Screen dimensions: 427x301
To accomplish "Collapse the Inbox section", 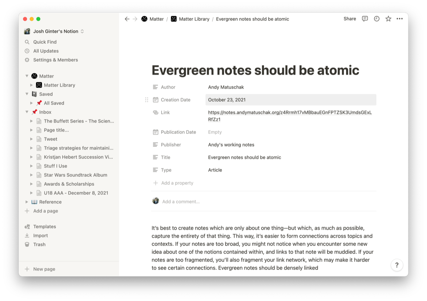I will pyautogui.click(x=27, y=112).
